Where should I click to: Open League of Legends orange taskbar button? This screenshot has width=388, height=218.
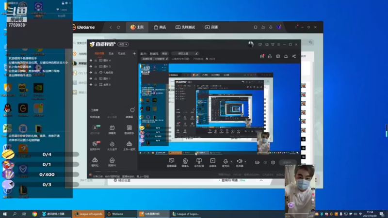pyautogui.click(x=89, y=214)
